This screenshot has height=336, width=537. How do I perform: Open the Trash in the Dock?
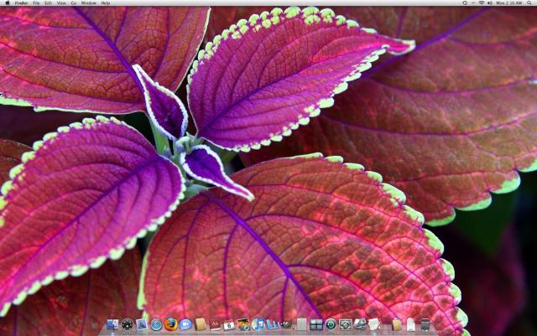tap(425, 324)
